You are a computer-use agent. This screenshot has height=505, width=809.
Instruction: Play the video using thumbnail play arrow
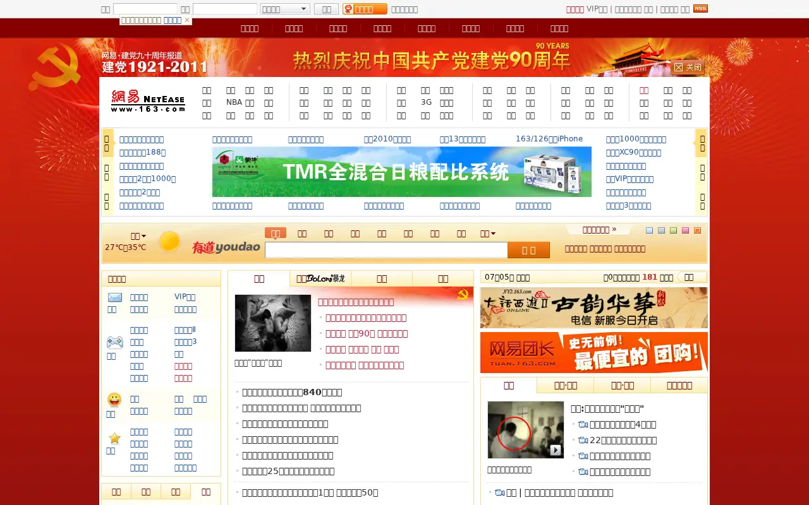tap(555, 450)
